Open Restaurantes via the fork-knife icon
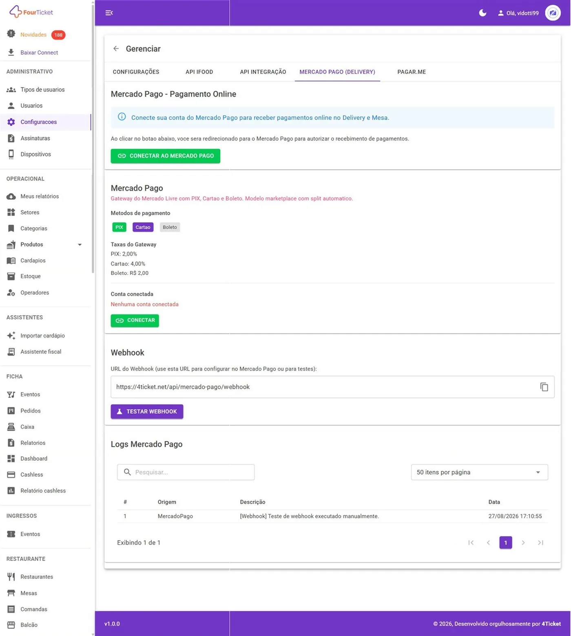 tap(11, 577)
